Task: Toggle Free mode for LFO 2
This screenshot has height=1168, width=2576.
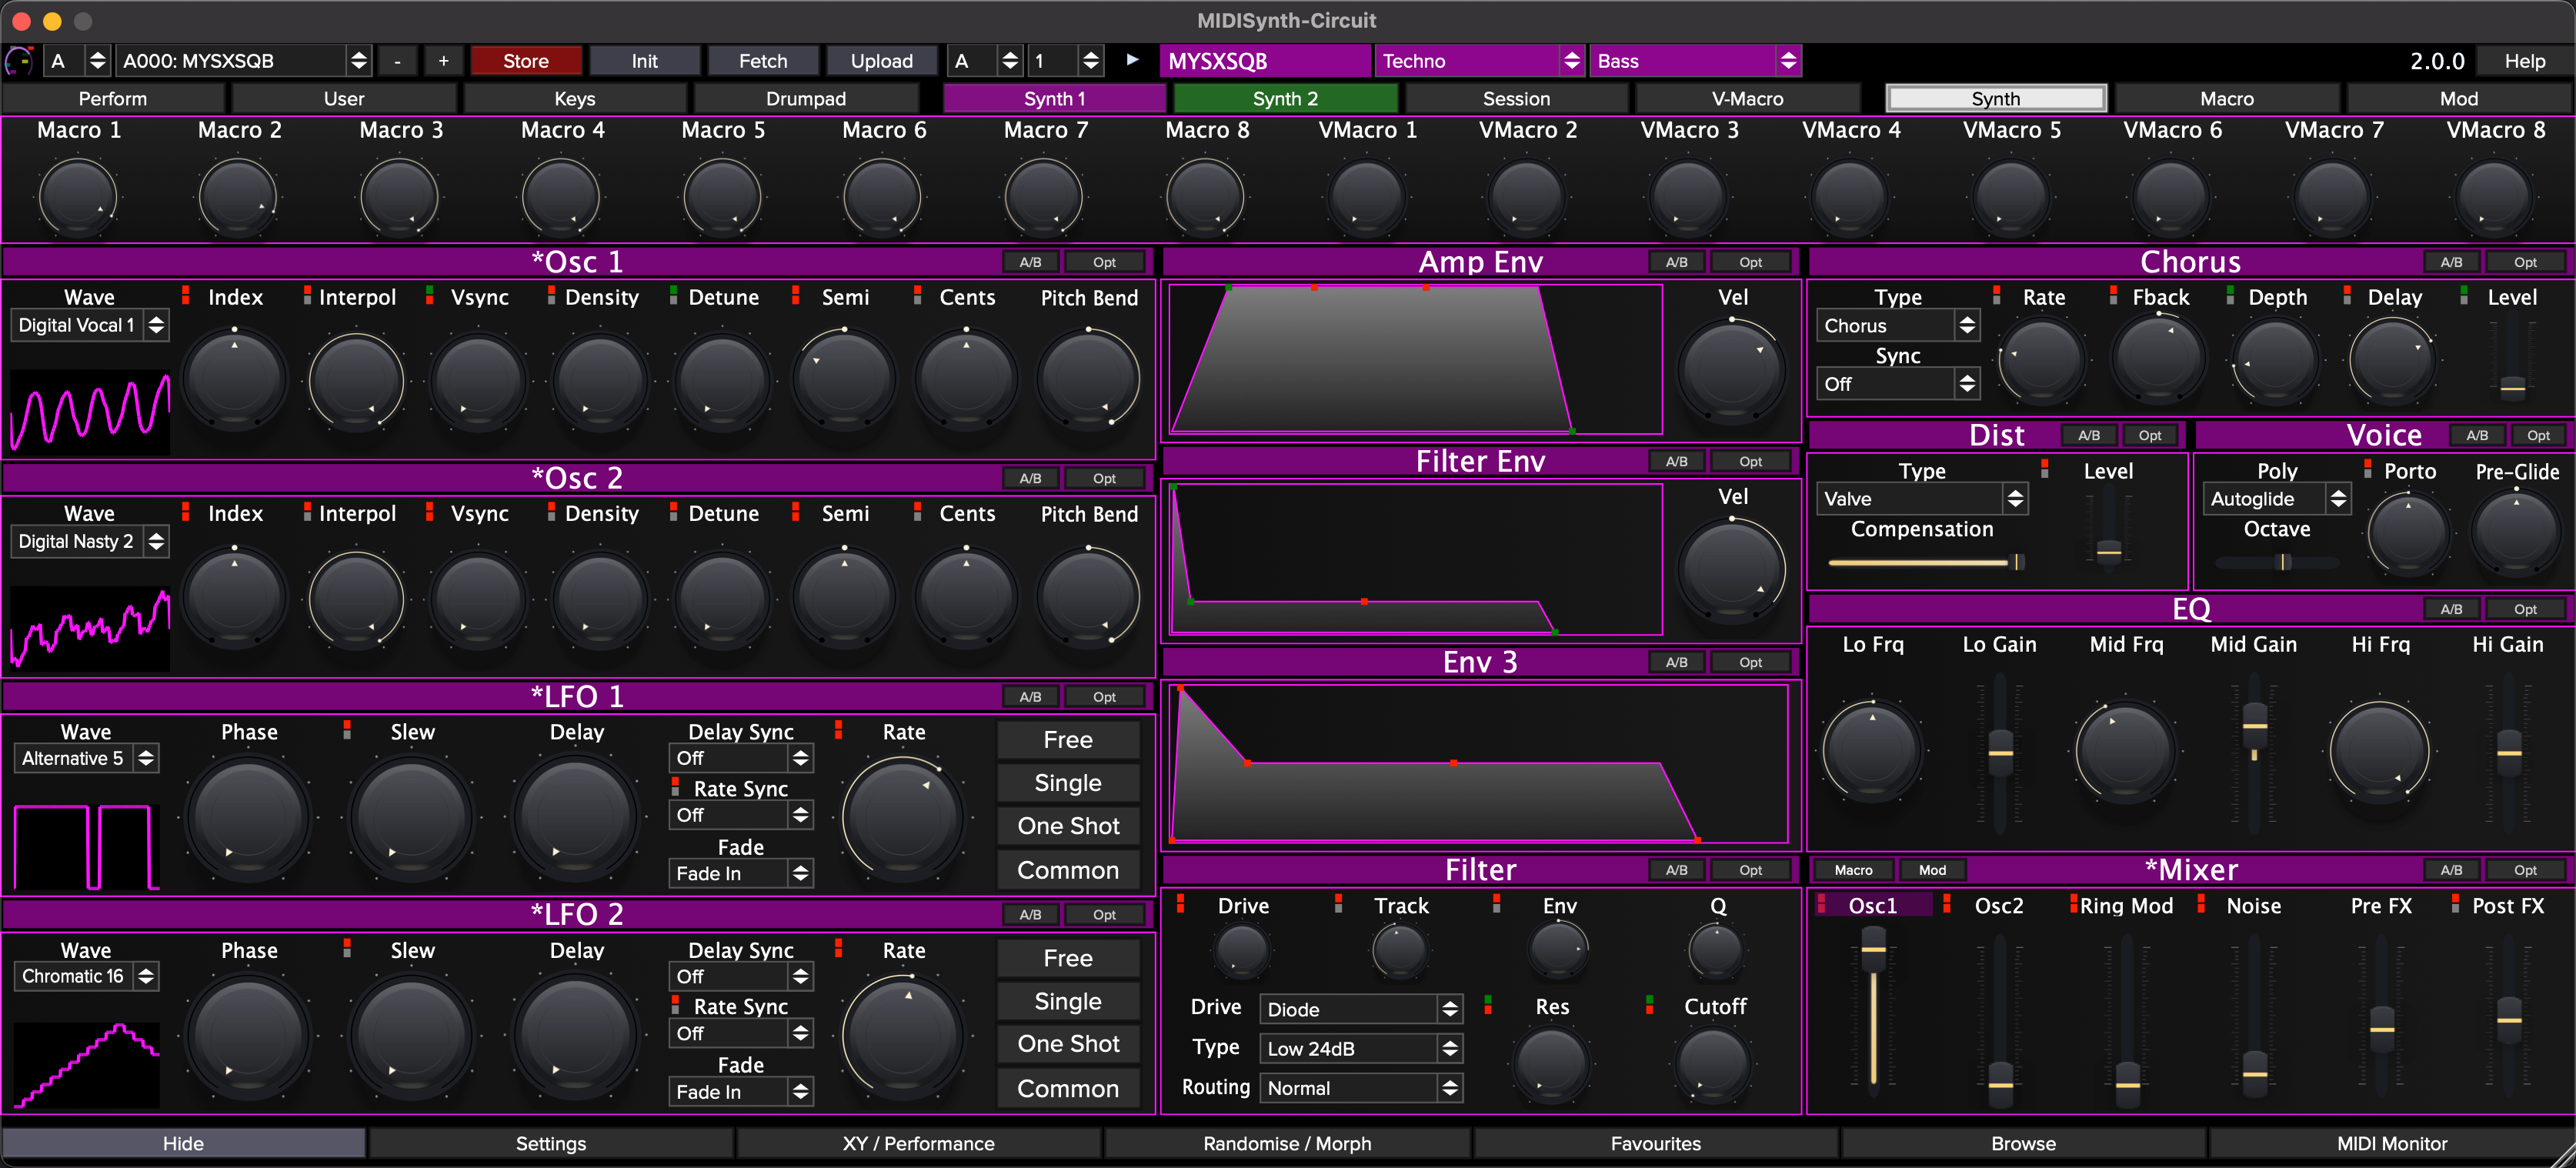Action: tap(1067, 958)
